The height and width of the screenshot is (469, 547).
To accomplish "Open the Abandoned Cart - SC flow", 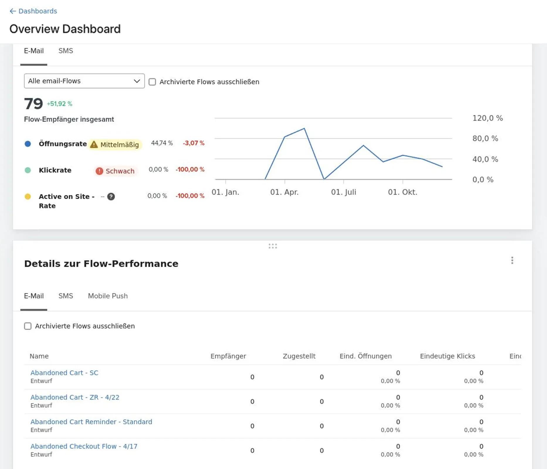I will tap(64, 373).
